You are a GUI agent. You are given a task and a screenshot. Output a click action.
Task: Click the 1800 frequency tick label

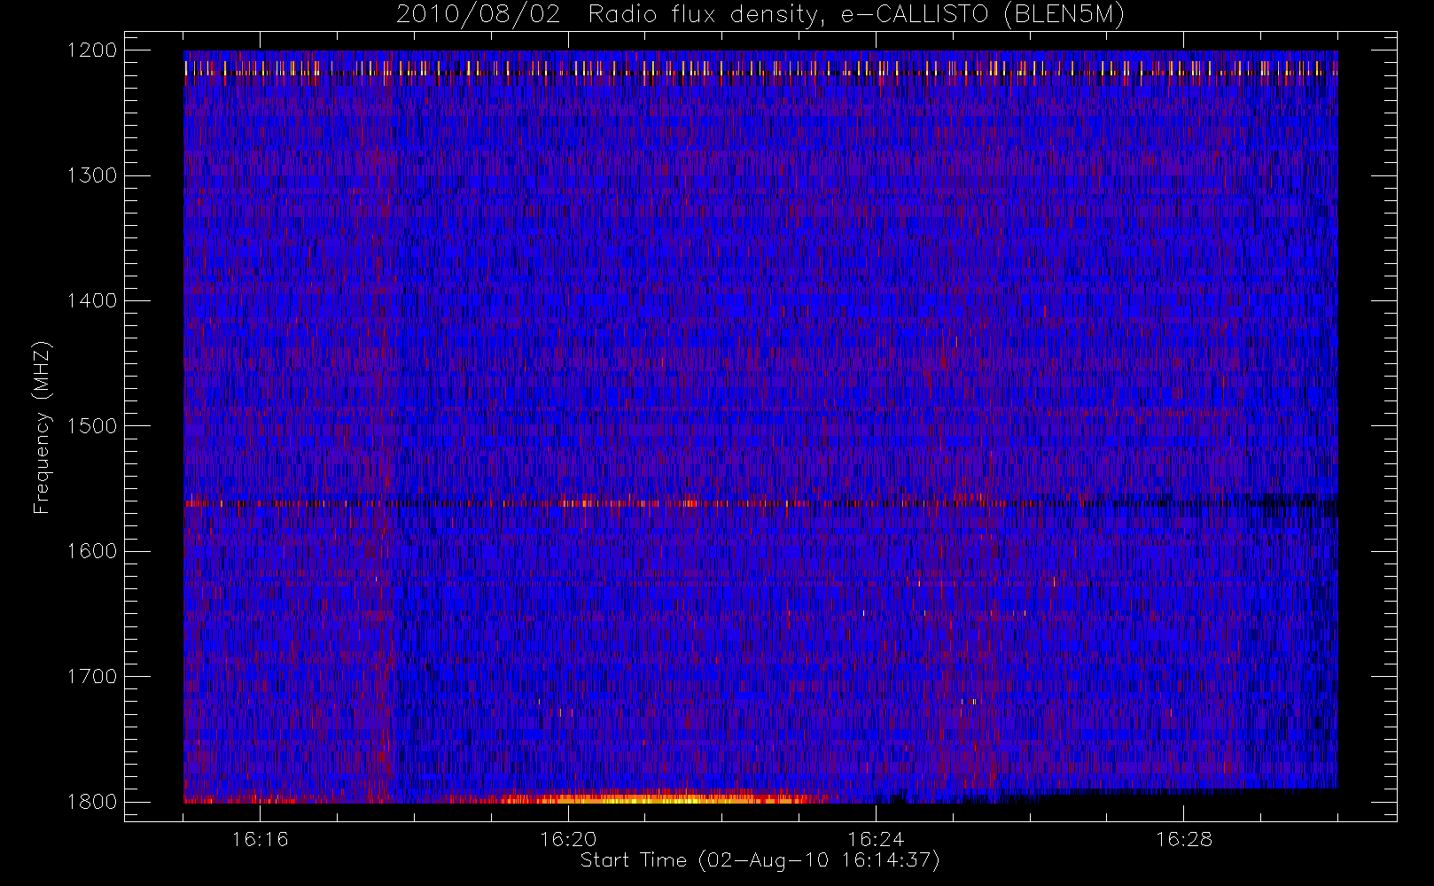click(x=92, y=801)
